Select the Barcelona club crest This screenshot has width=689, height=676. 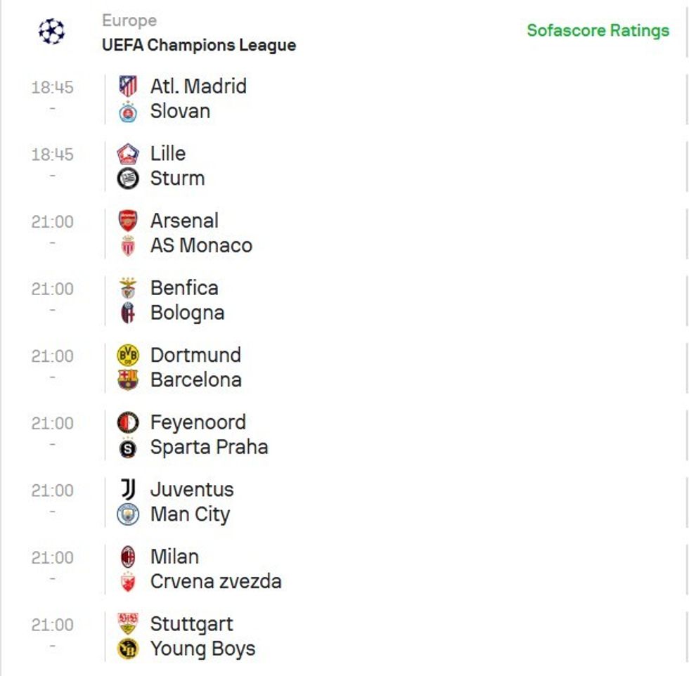pos(129,378)
